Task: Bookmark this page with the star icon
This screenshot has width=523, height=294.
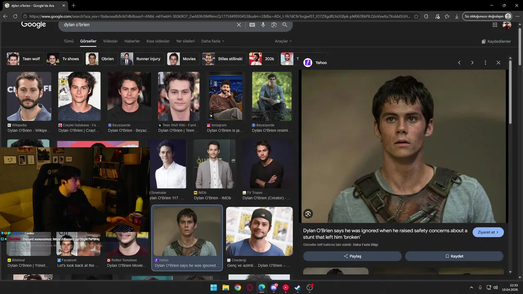Action: pyautogui.click(x=416, y=16)
